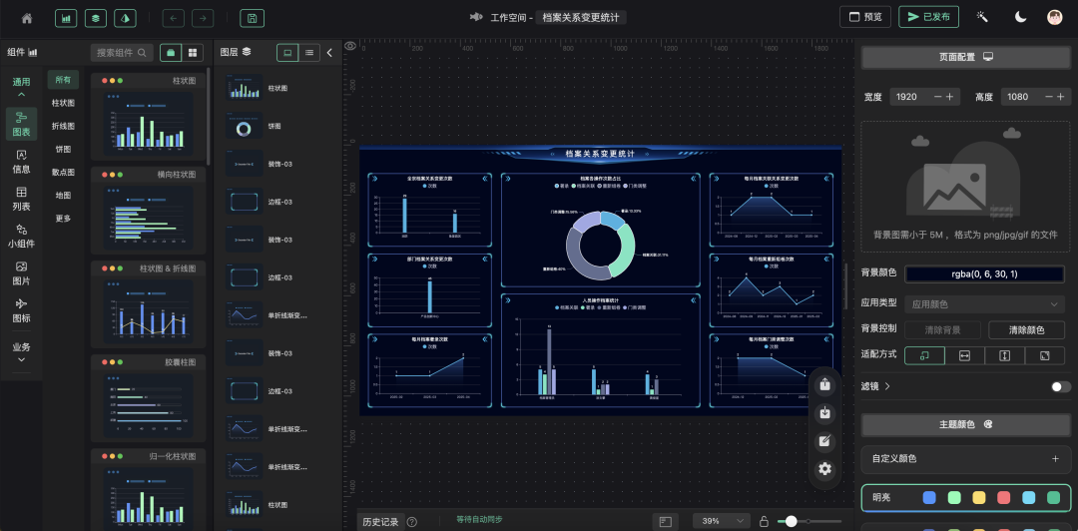Click the undo back-arrow icon
1078x531 pixels.
(173, 18)
